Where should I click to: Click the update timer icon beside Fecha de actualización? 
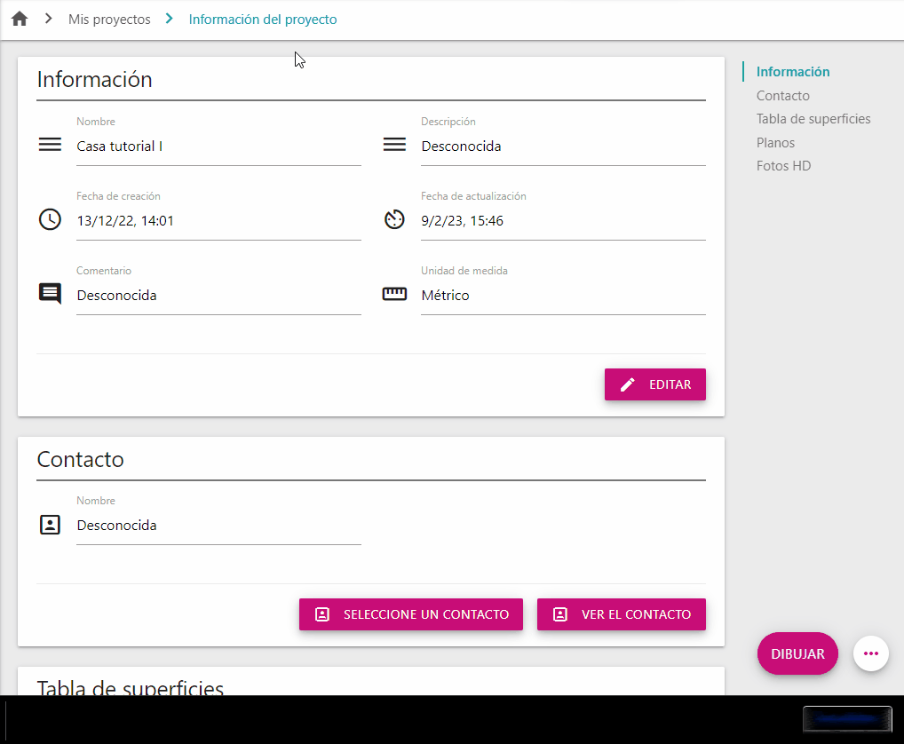(x=394, y=219)
